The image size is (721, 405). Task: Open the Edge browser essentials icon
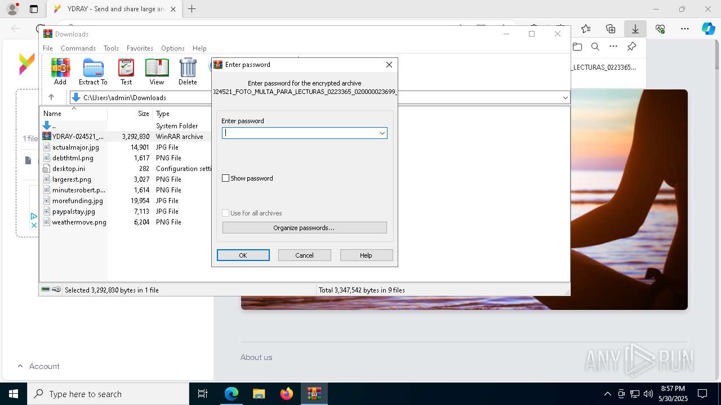660,29
